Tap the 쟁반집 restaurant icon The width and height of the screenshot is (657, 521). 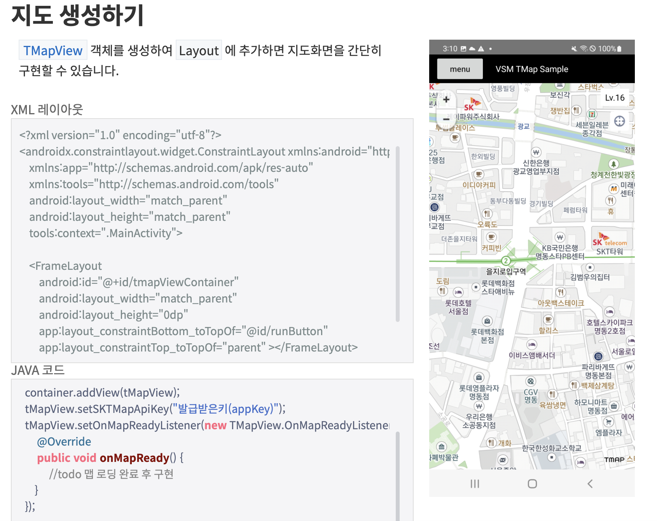(x=577, y=110)
